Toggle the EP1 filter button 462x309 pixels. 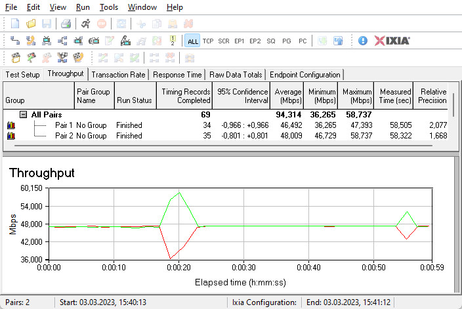(x=240, y=41)
